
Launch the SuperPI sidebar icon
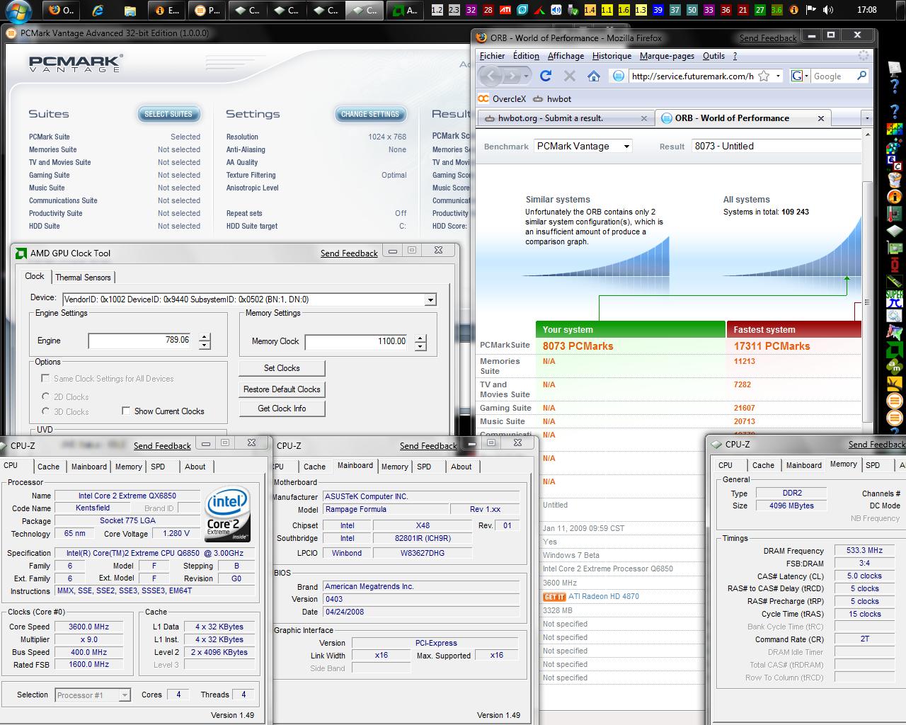[x=895, y=299]
